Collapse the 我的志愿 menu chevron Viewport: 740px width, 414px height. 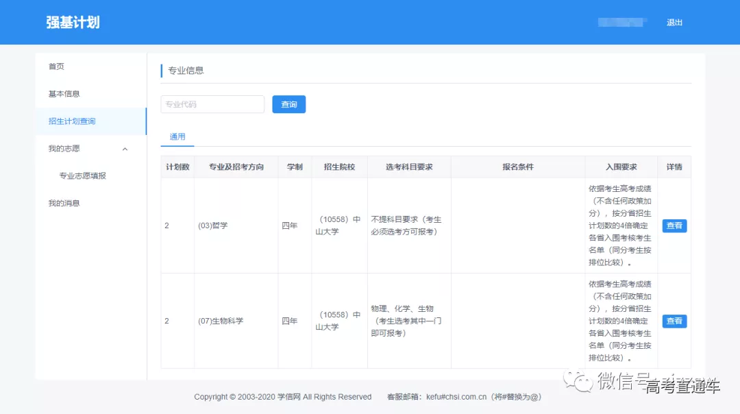point(125,149)
